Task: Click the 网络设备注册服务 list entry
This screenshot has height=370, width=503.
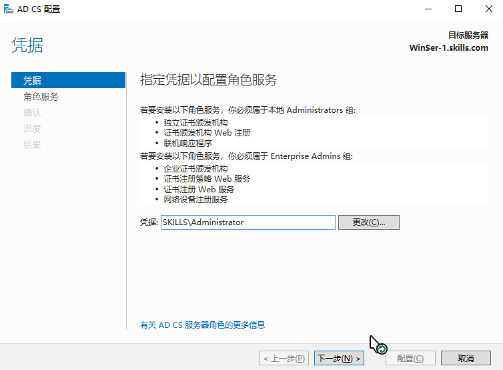Action: [x=195, y=200]
